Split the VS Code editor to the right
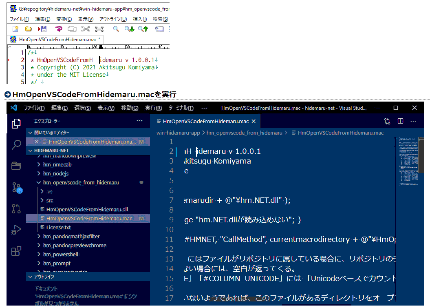 pos(400,121)
